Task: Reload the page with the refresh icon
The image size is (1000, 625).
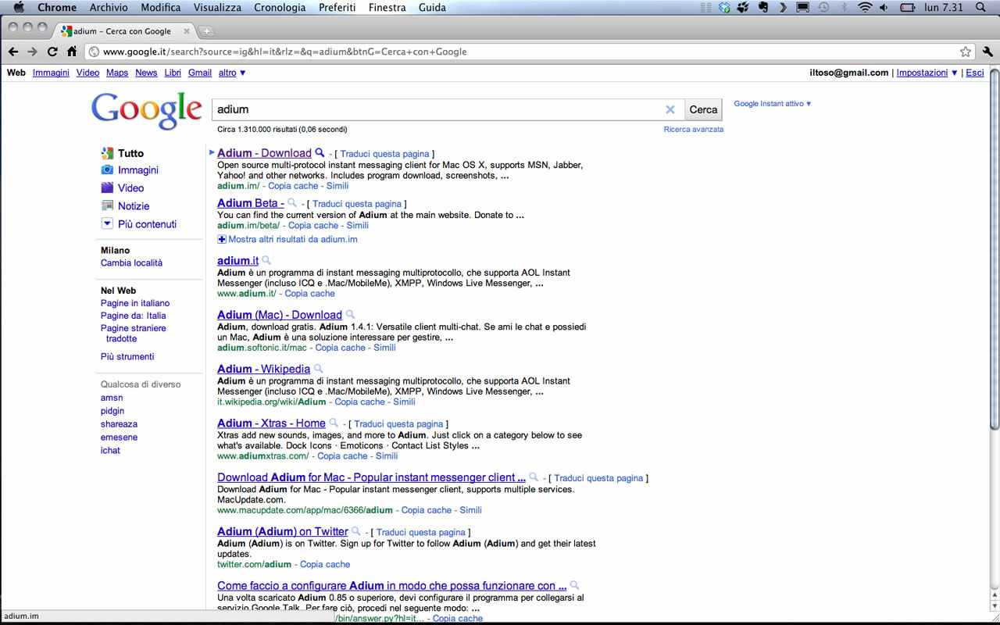Action: coord(52,52)
